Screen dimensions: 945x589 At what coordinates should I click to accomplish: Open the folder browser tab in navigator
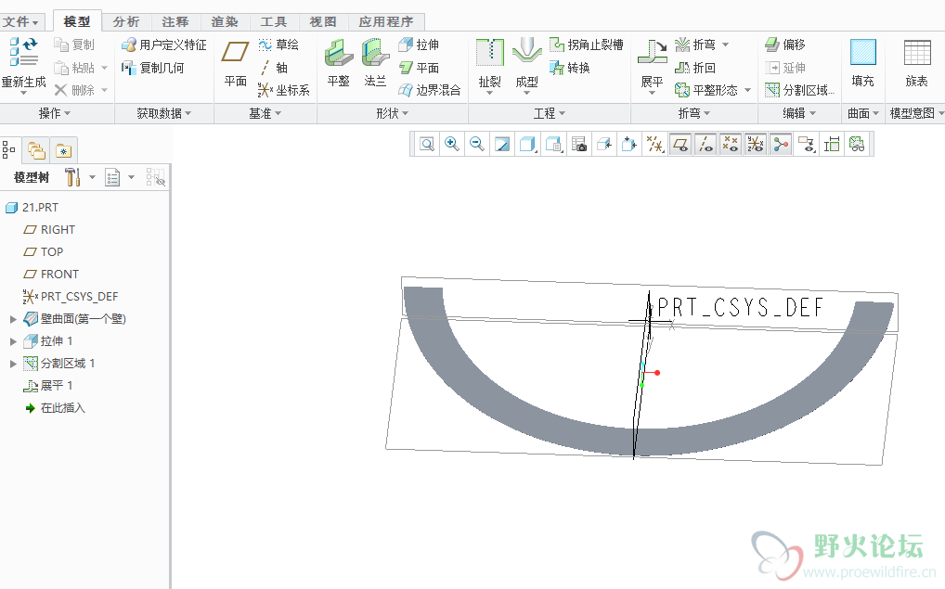pos(36,150)
